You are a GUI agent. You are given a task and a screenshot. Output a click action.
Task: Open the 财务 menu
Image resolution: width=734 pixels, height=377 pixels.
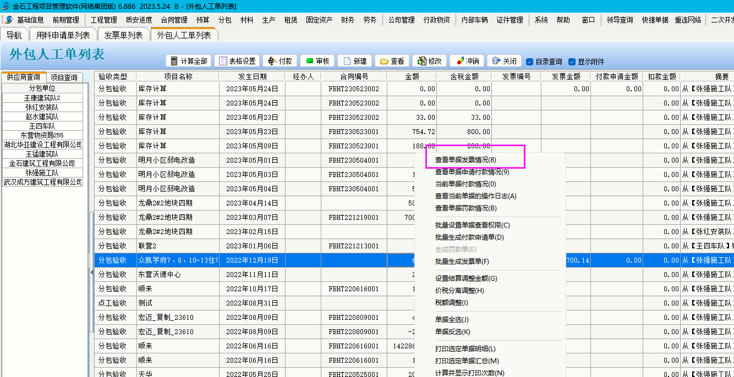(348, 20)
